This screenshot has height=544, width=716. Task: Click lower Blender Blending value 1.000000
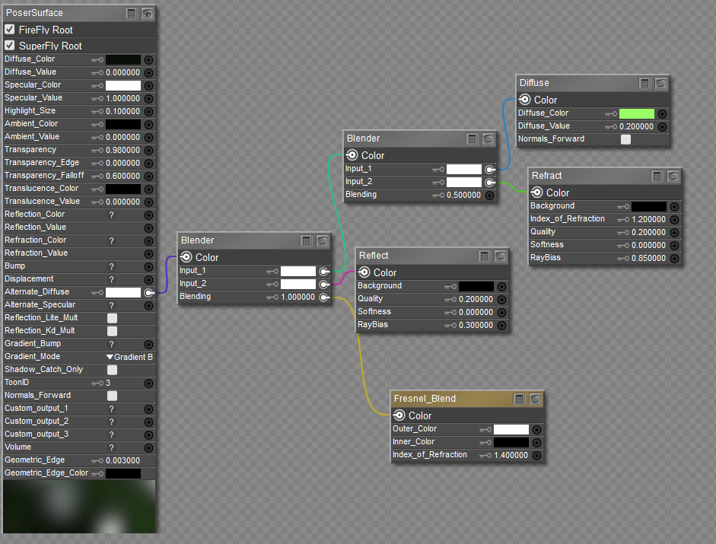(x=298, y=297)
